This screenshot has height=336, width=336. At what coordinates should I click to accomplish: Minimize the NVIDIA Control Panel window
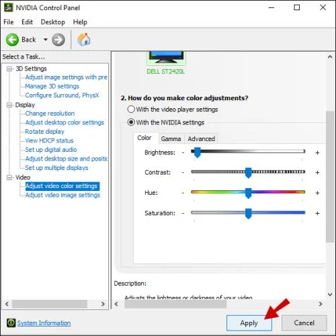(271, 7)
